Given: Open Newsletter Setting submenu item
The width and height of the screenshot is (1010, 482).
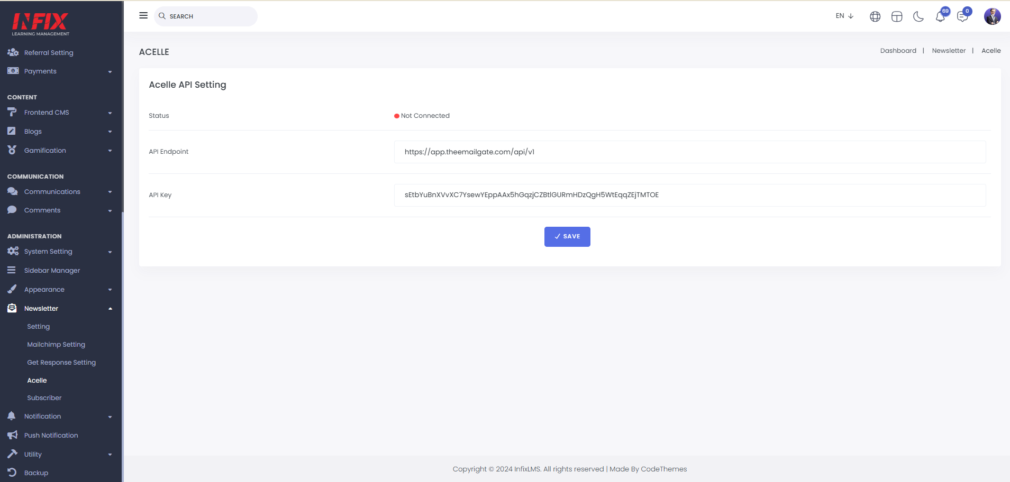Looking at the screenshot, I should click(x=39, y=327).
